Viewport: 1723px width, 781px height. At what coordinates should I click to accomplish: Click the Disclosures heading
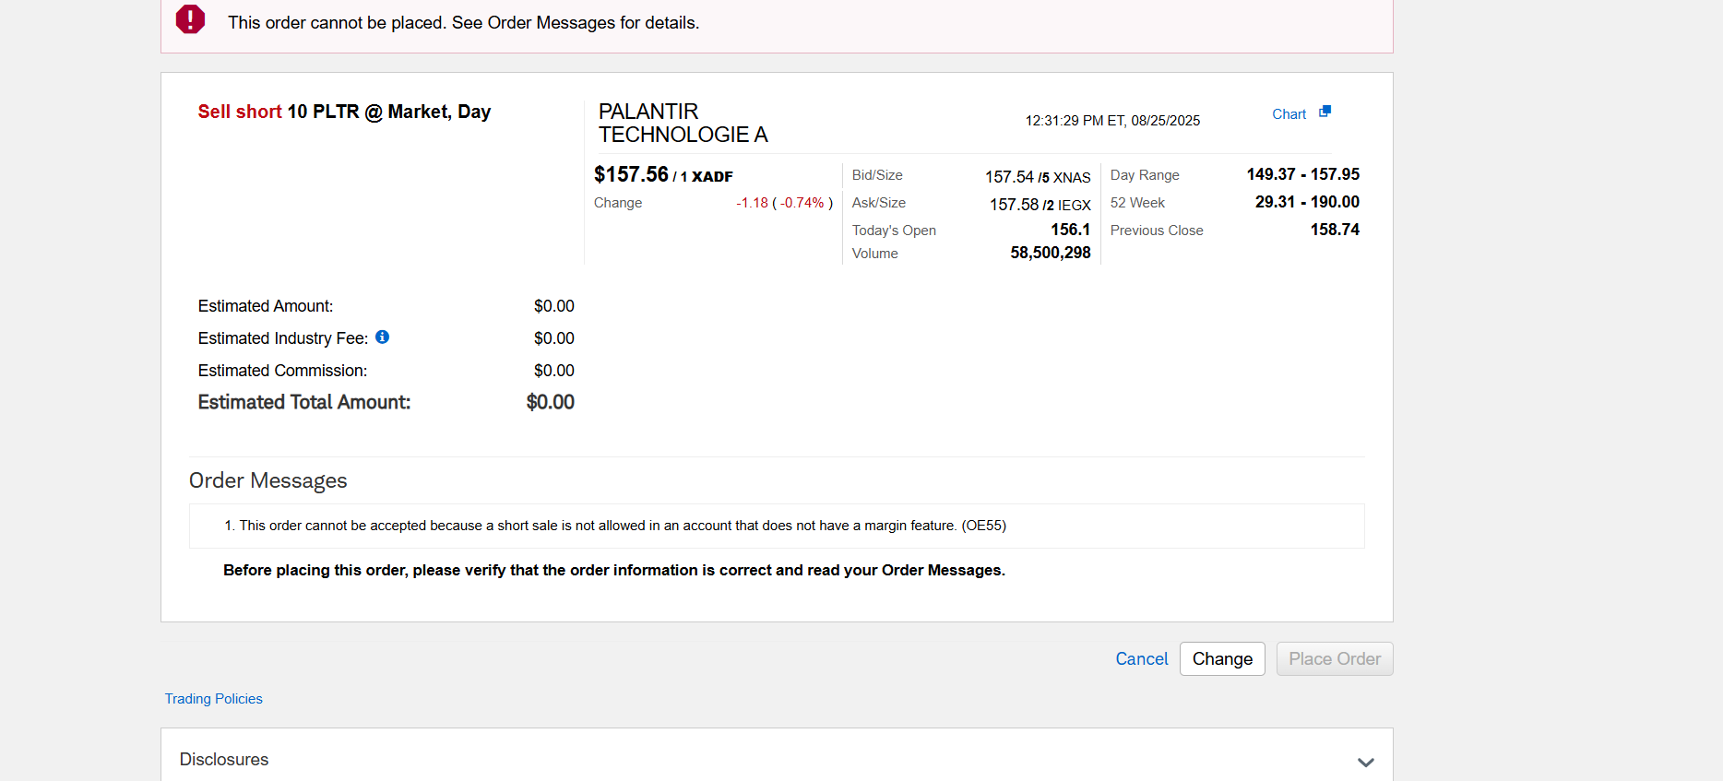224,759
